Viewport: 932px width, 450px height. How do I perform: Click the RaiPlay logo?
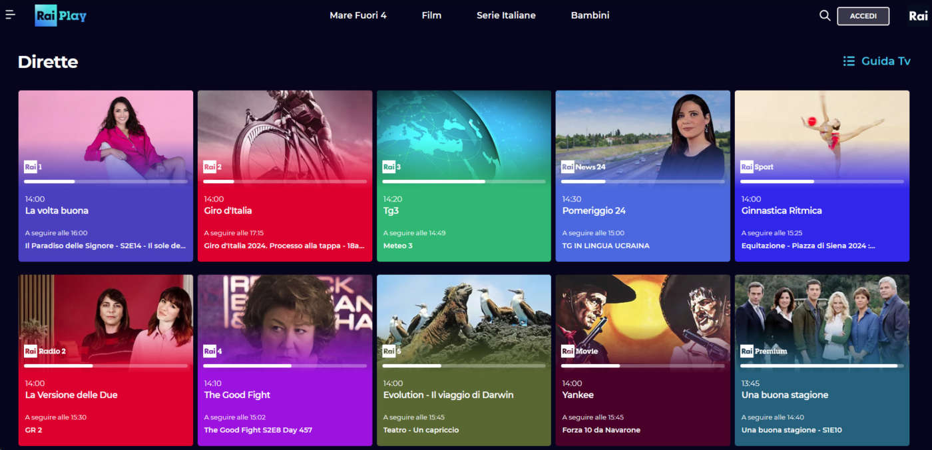(61, 15)
